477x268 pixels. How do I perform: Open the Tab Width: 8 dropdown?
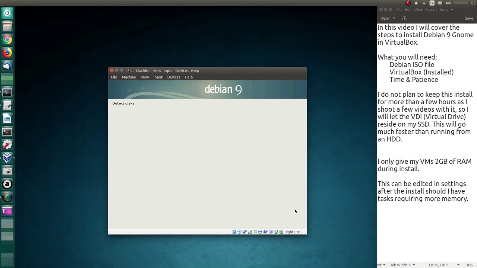pos(402,265)
